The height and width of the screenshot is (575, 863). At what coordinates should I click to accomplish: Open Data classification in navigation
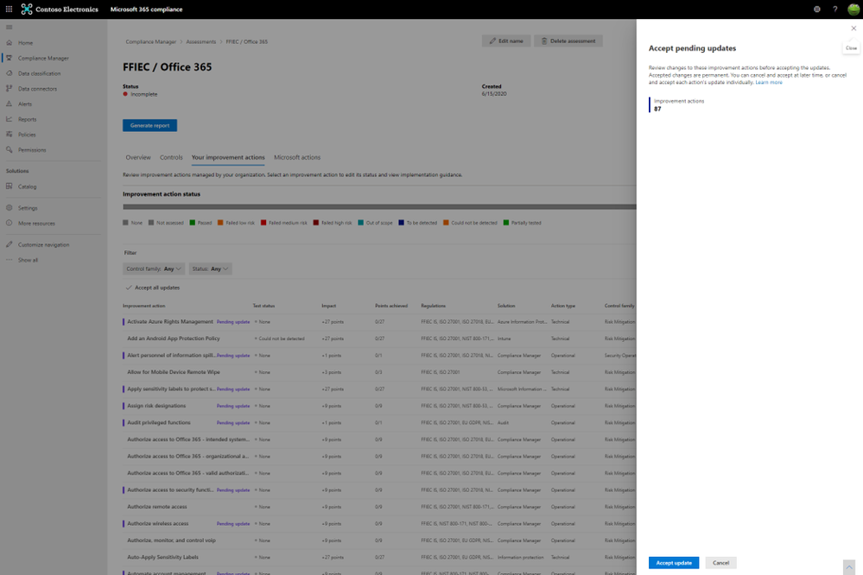[39, 73]
